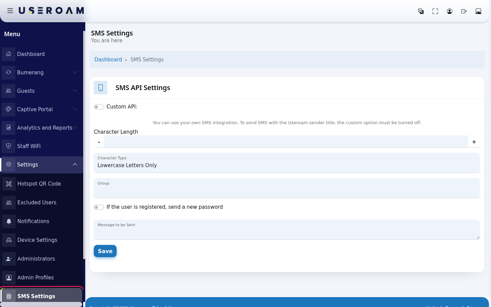Increase Character Length with plus button

tap(474, 142)
